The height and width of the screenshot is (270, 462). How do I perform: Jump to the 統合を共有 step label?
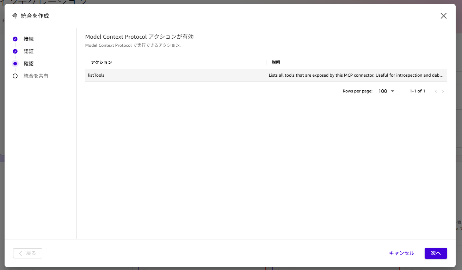point(36,76)
